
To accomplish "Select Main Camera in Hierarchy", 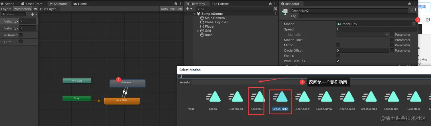I will click(215, 18).
